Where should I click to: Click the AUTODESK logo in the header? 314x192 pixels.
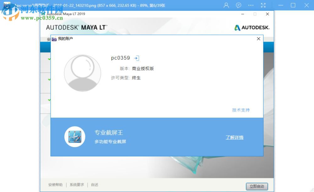coord(252,27)
